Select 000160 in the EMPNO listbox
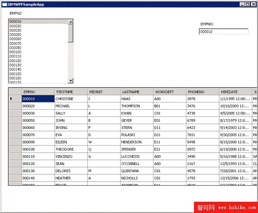258x213 pixels. (x=38, y=78)
